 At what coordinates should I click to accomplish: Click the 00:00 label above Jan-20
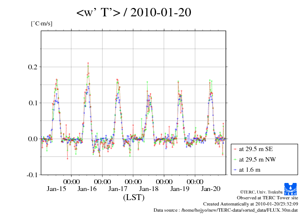[x=195, y=182]
